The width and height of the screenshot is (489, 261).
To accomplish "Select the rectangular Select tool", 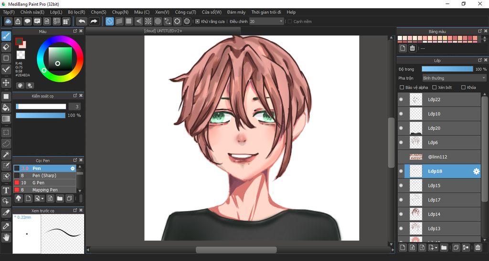I will (x=6, y=132).
